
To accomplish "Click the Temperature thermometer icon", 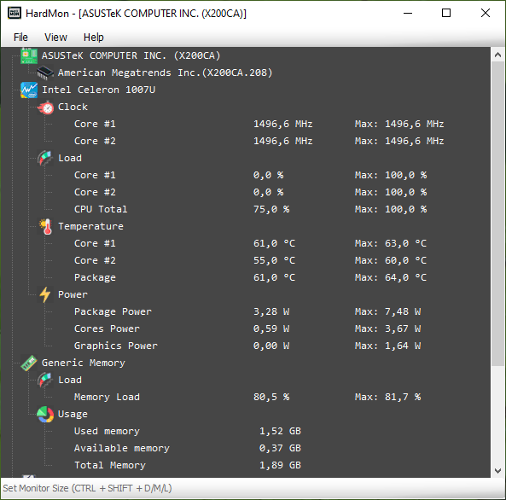I will [x=46, y=226].
